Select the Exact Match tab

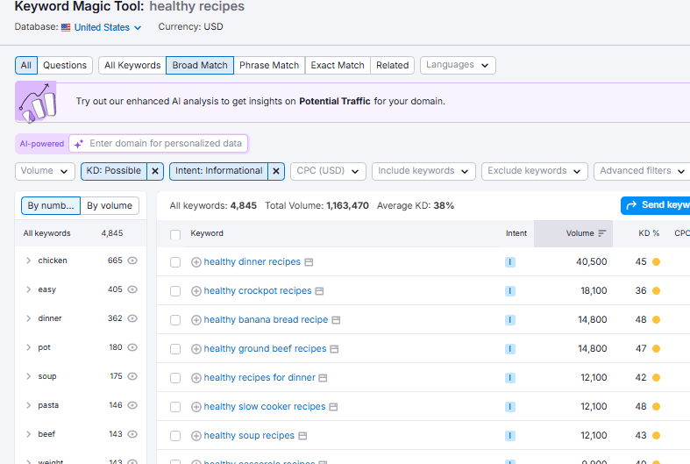(338, 66)
